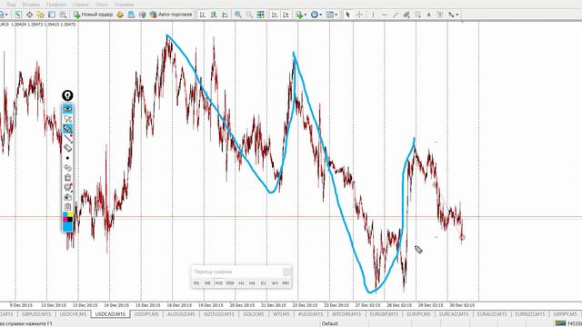This screenshot has width=582, height=327.
Task: Select the D1 timeframe button
Action: 264,283
